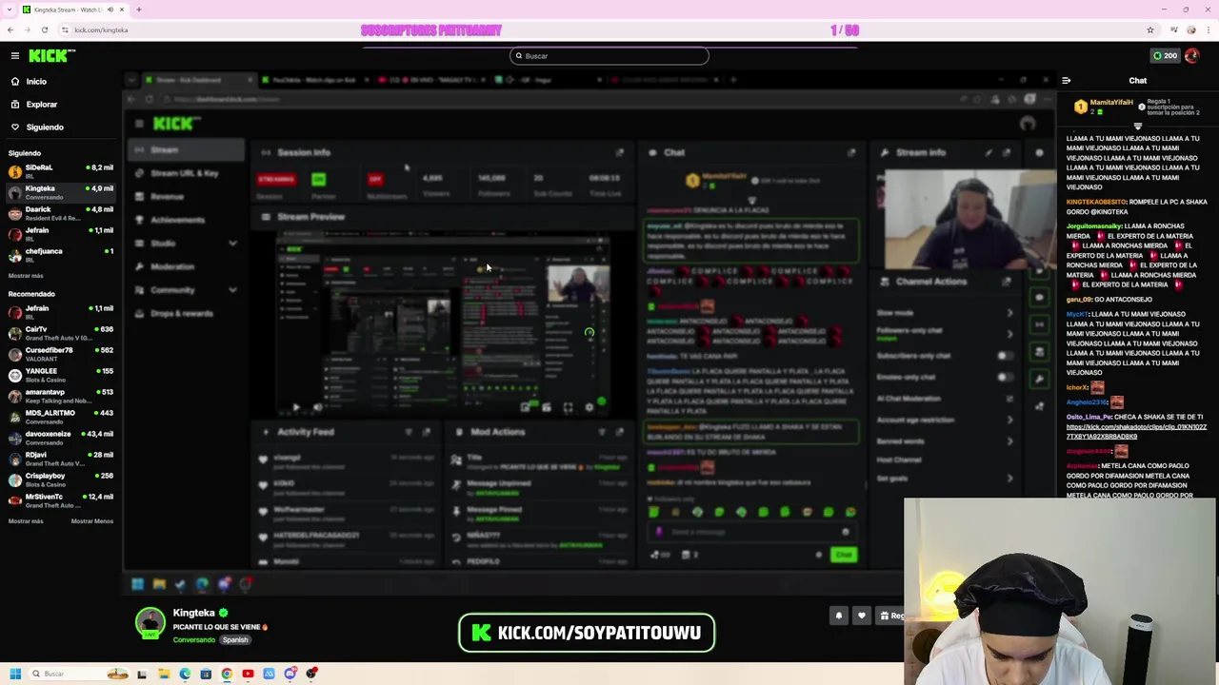Open the Kick sidebar hamburger menu
This screenshot has width=1219, height=685.
(14, 55)
